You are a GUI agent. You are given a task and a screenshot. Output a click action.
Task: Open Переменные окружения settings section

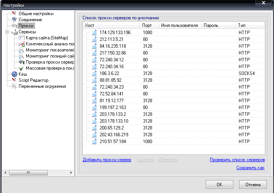tap(42, 86)
